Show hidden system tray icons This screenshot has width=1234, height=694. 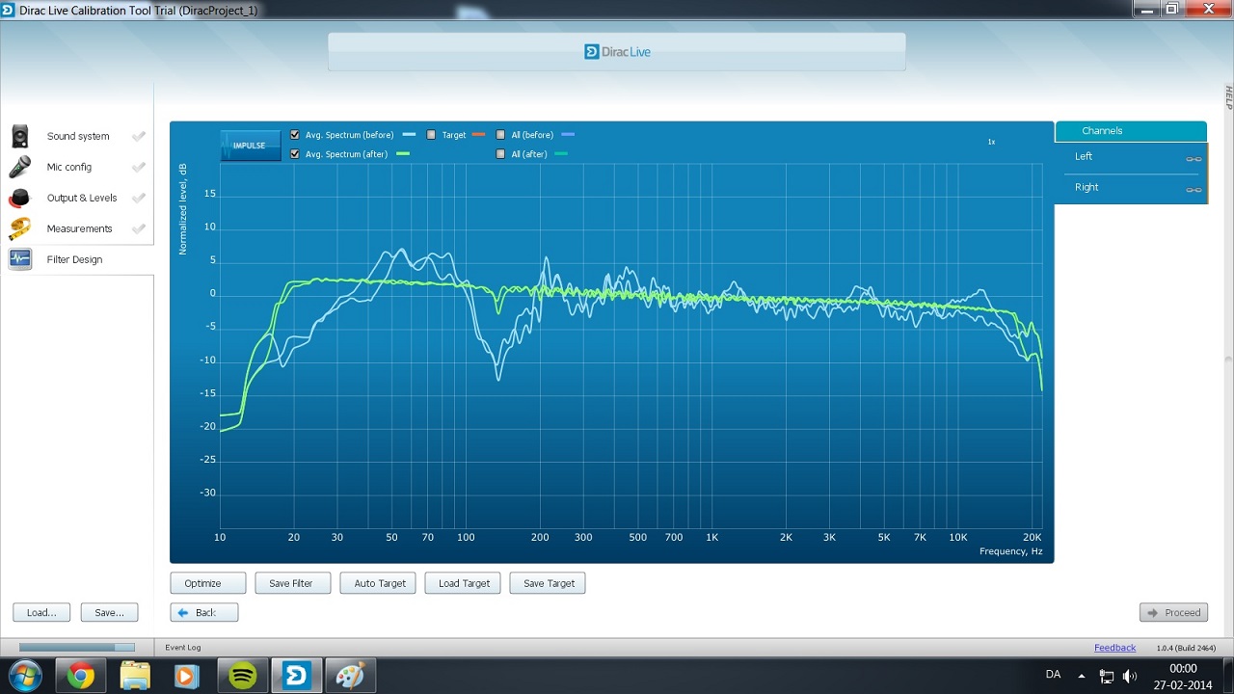coord(1081,677)
